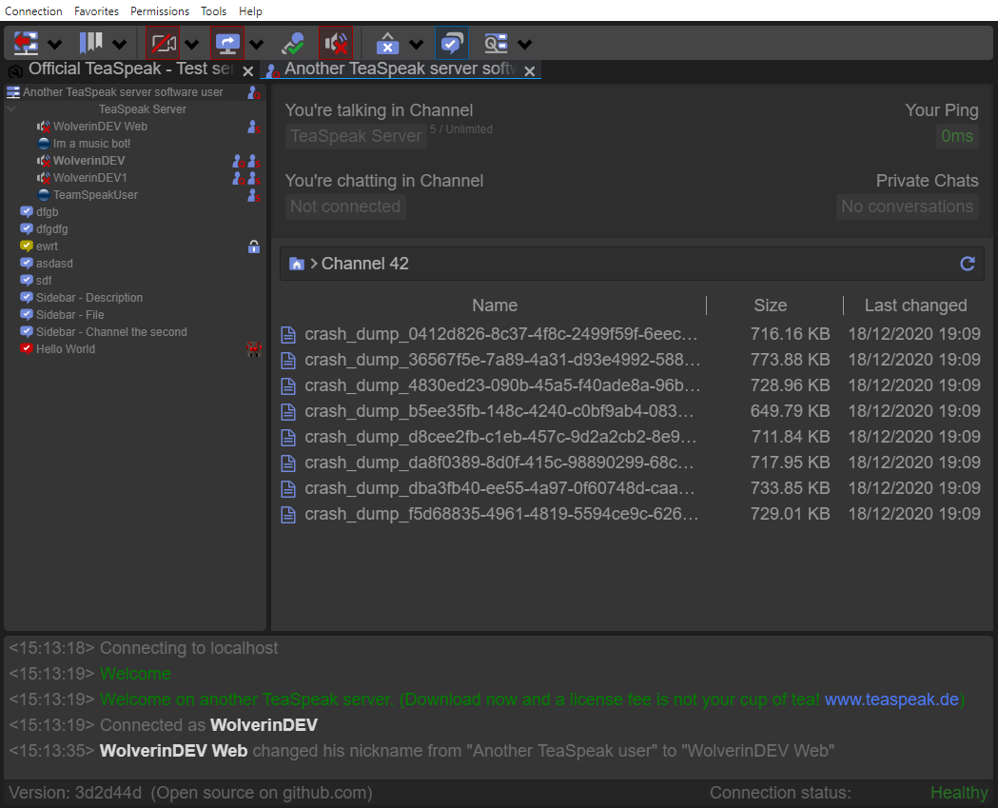Open the Tools menu
The width and height of the screenshot is (998, 808).
(x=213, y=10)
